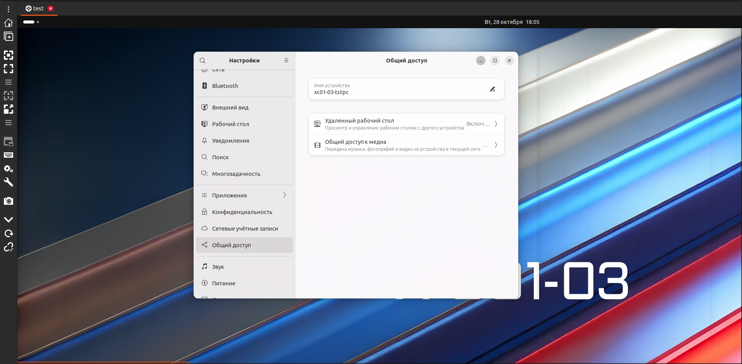Image resolution: width=742 pixels, height=364 pixels.
Task: Click the refresh arrow icon in left toolbar
Action: (x=9, y=233)
